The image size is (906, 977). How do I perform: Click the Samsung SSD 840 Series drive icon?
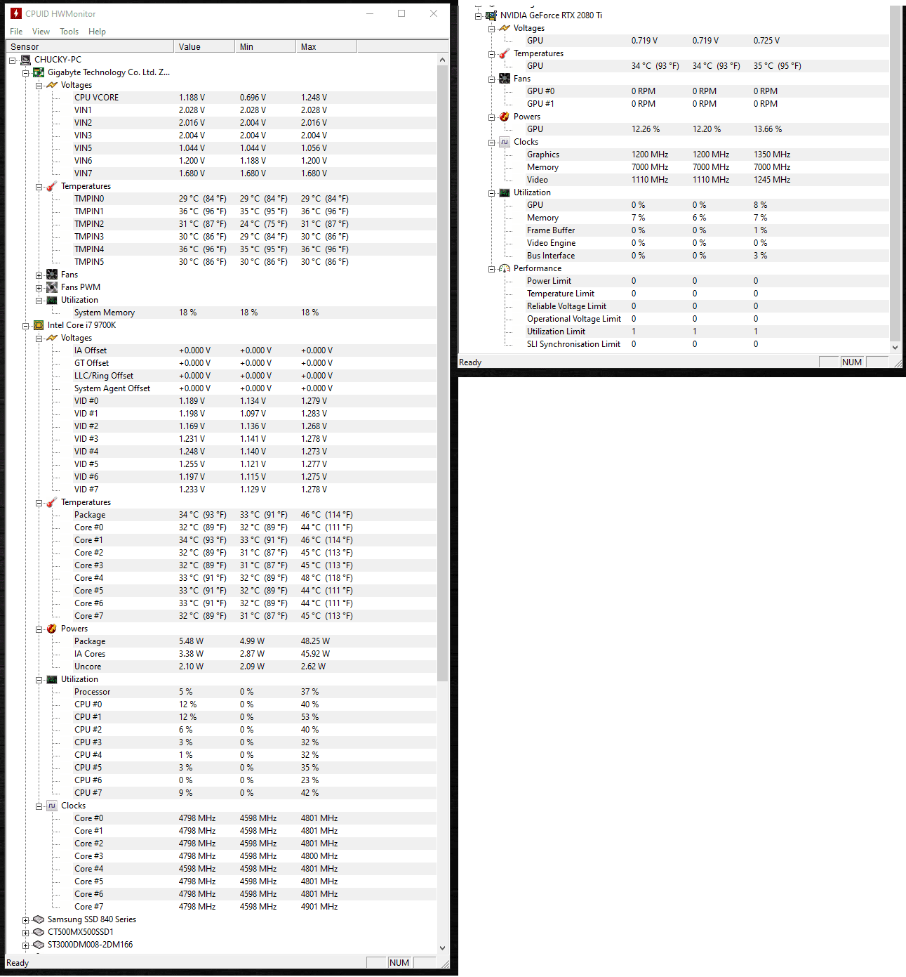[39, 919]
